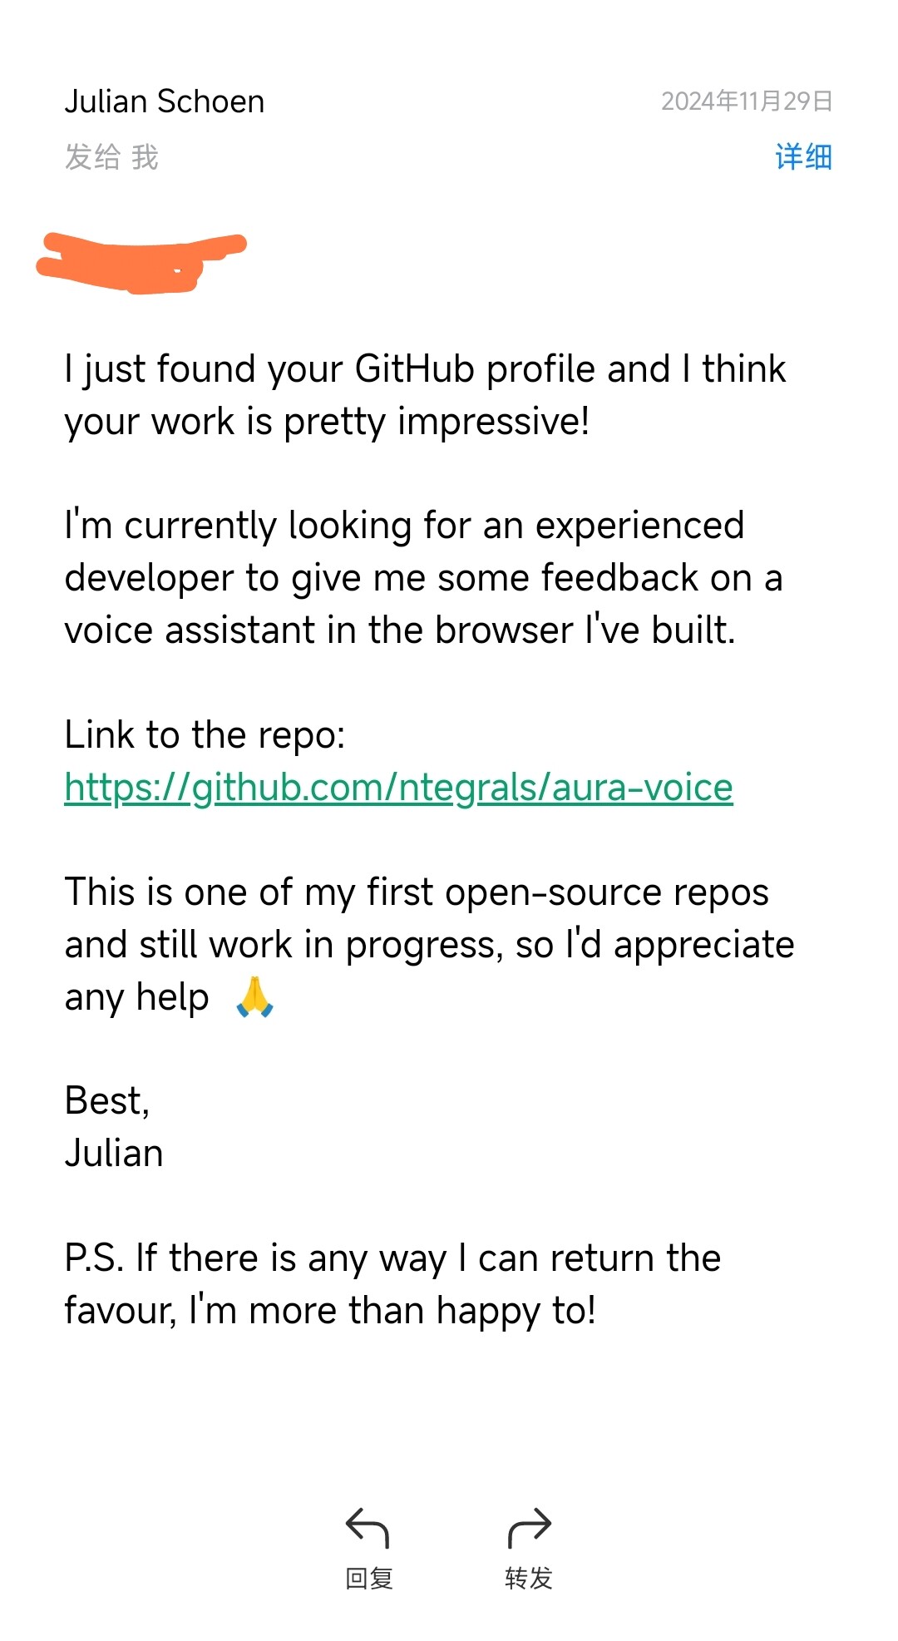
Task: Tap the praying hands emoji
Action: pyautogui.click(x=254, y=996)
